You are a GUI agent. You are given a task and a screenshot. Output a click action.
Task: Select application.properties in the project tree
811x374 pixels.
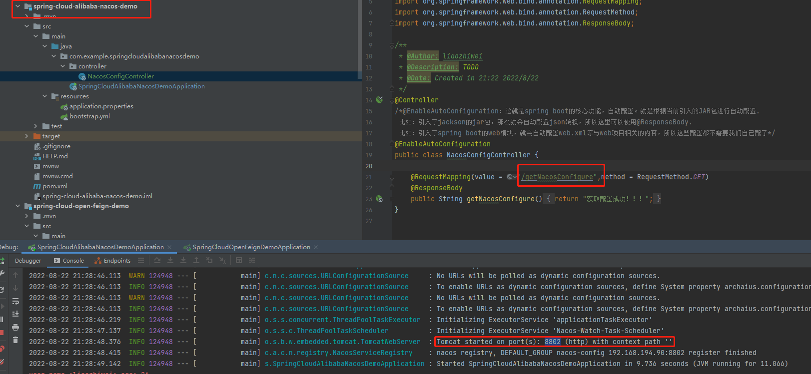[101, 106]
